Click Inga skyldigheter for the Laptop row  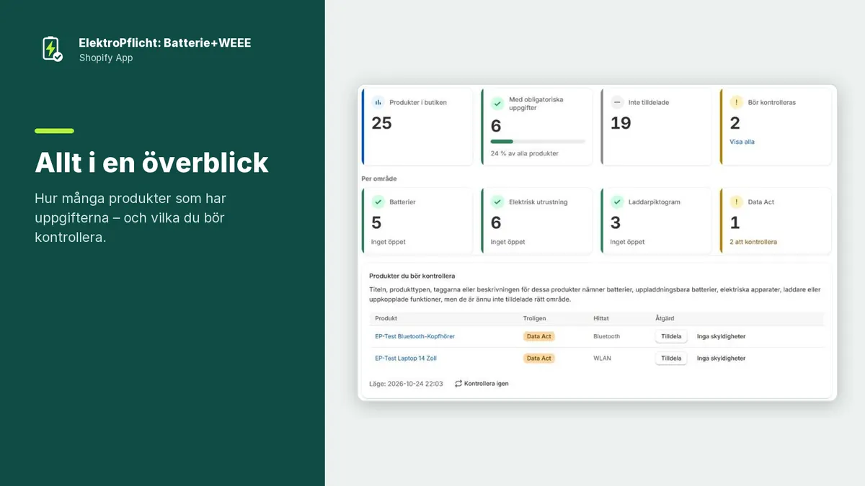pos(721,358)
